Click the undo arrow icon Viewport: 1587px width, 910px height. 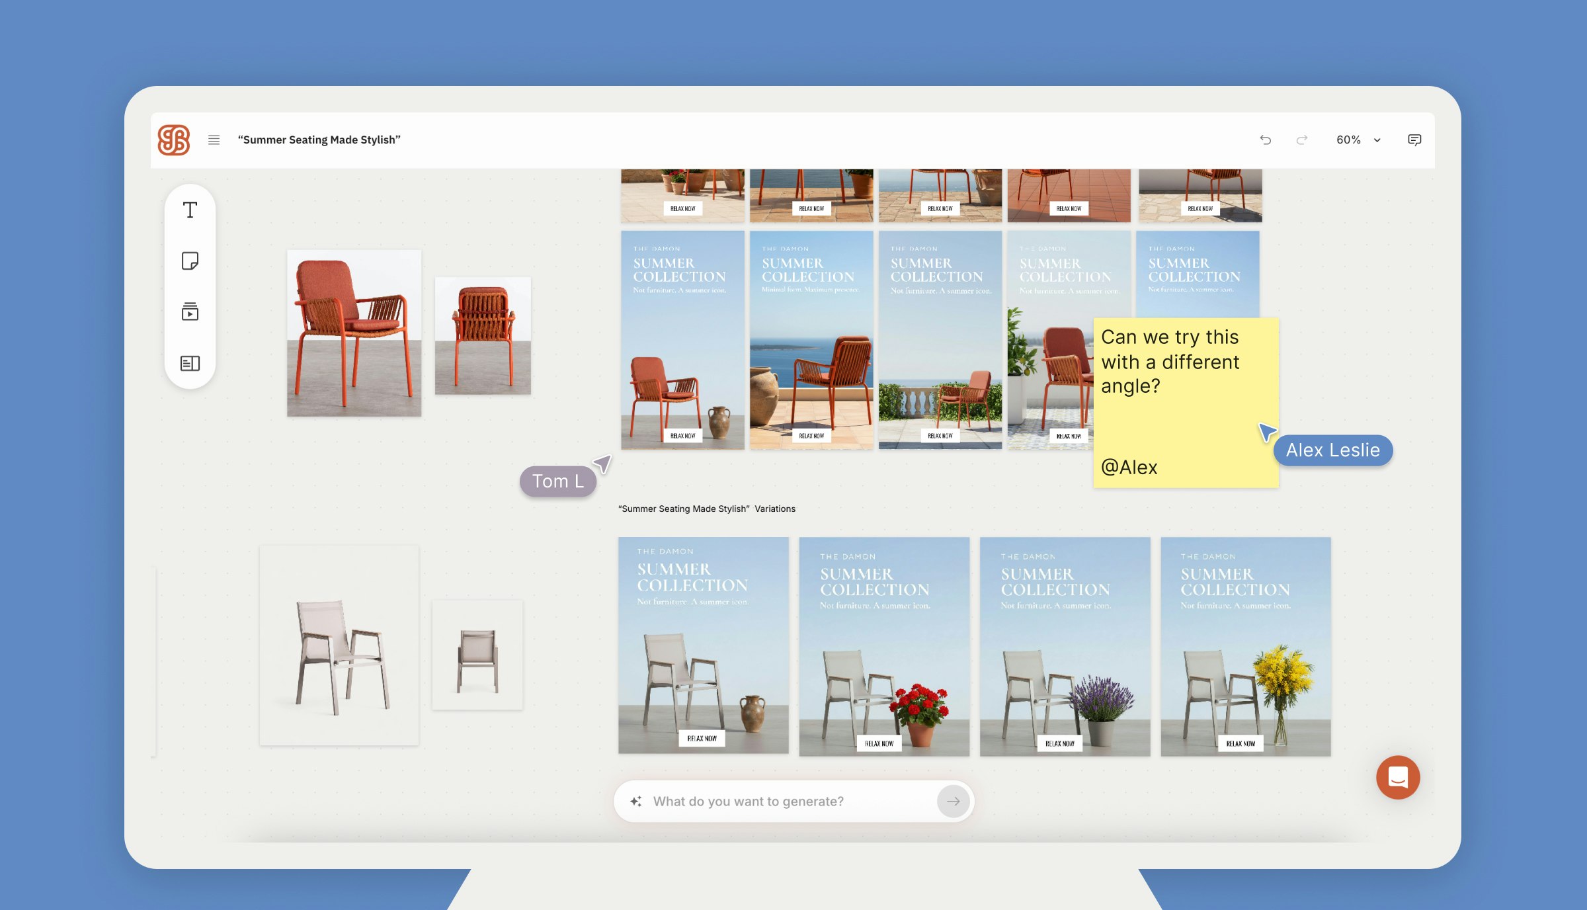point(1265,140)
